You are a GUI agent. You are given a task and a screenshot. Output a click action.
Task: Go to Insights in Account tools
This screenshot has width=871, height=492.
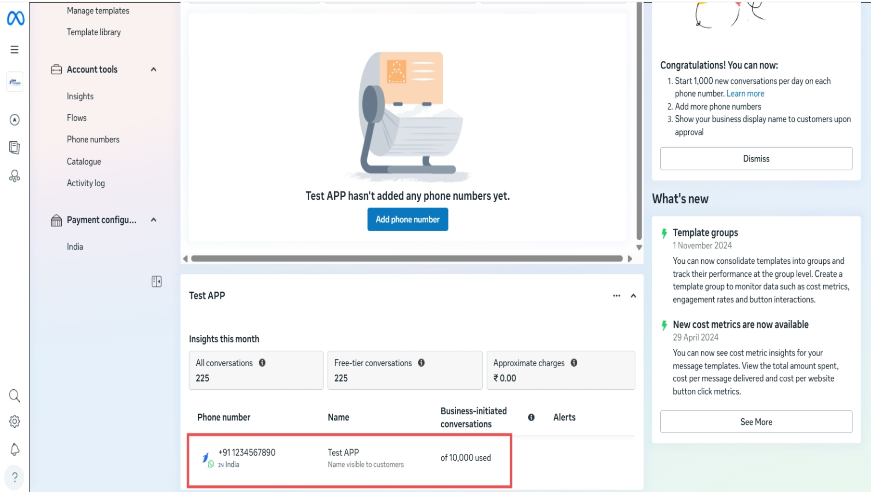80,96
